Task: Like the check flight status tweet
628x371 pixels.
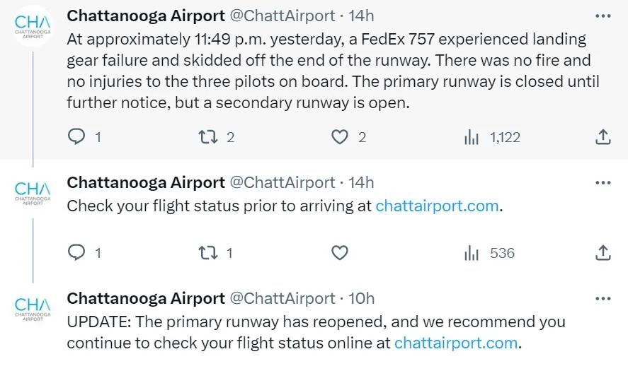Action: 340,253
